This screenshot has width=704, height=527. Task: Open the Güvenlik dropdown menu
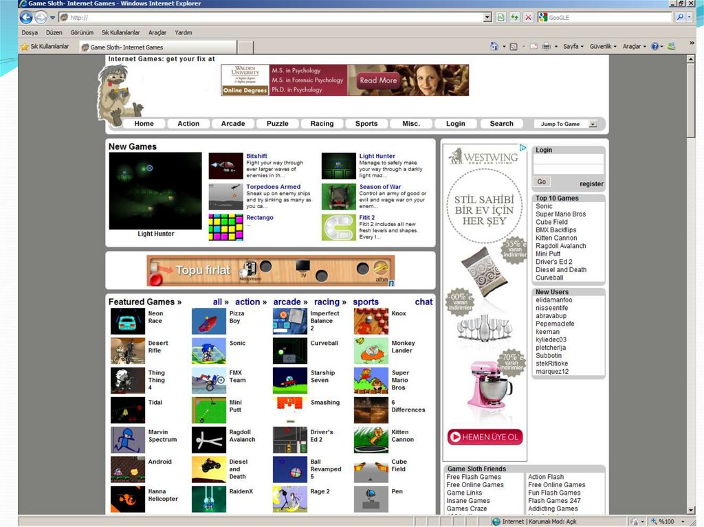click(x=603, y=46)
